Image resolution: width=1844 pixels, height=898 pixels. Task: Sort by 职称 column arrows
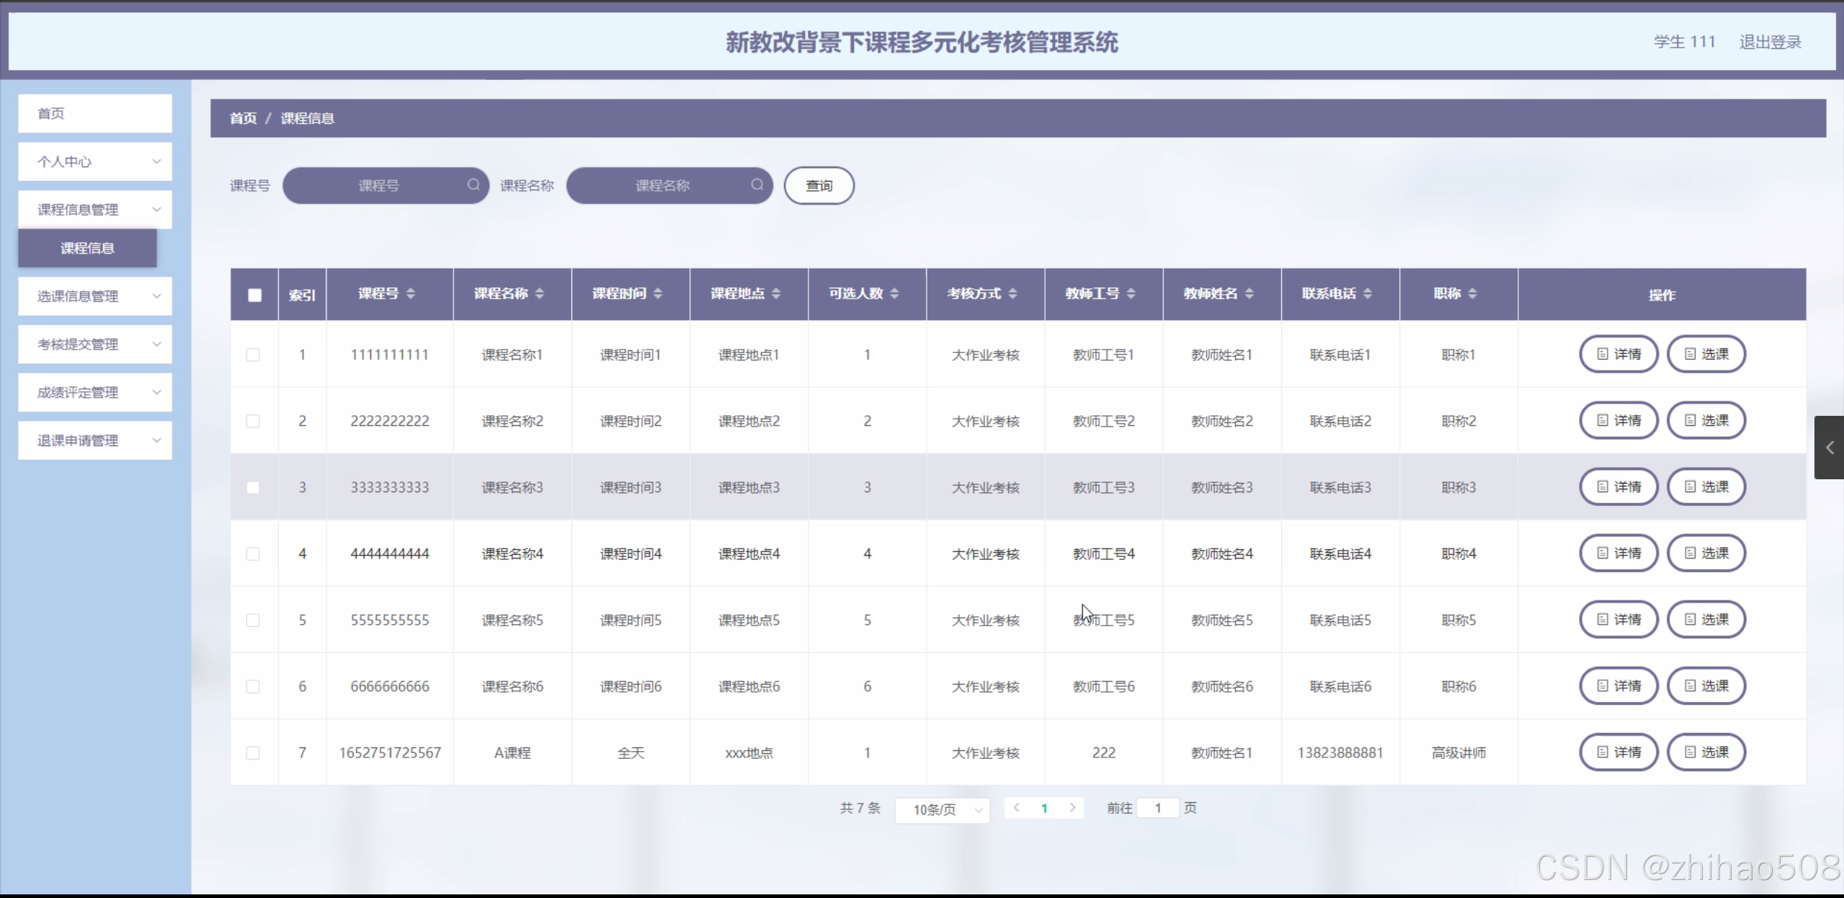click(x=1472, y=293)
